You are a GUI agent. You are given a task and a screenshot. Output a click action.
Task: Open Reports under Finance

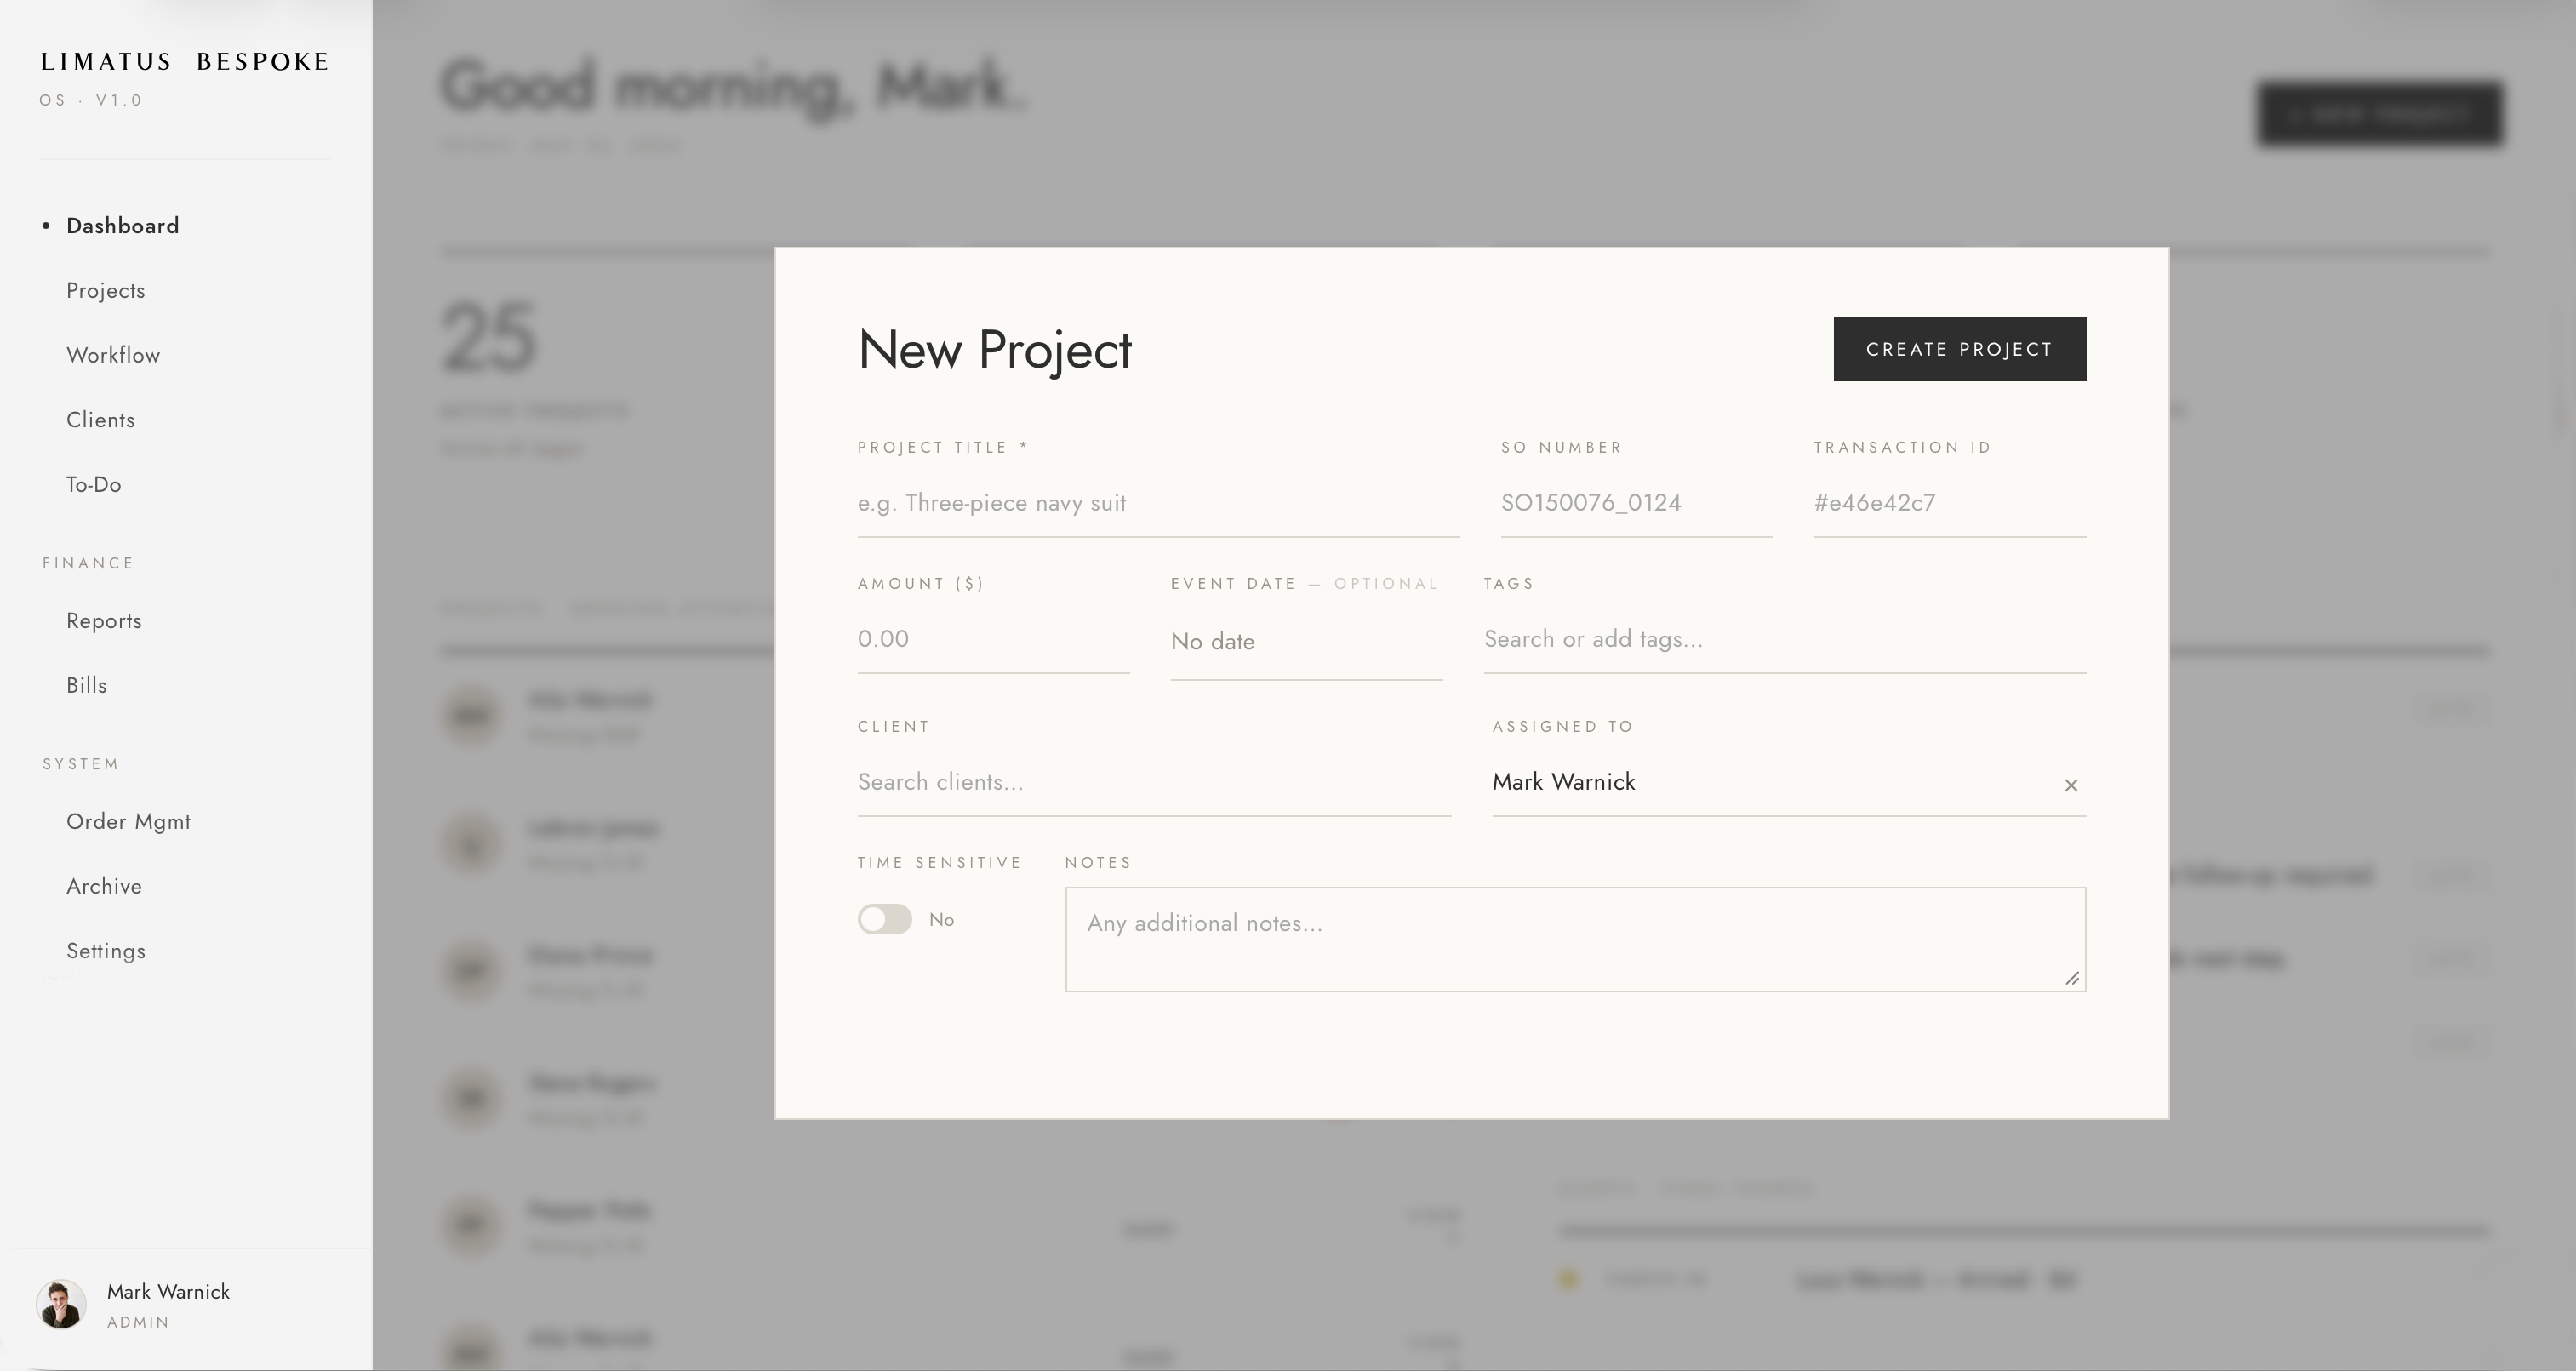[104, 621]
